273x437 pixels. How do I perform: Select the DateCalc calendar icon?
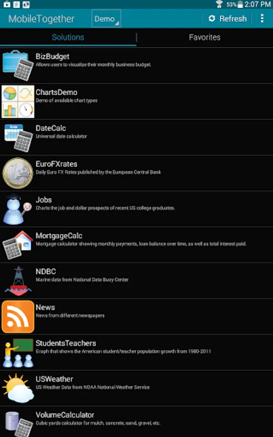[x=18, y=137]
